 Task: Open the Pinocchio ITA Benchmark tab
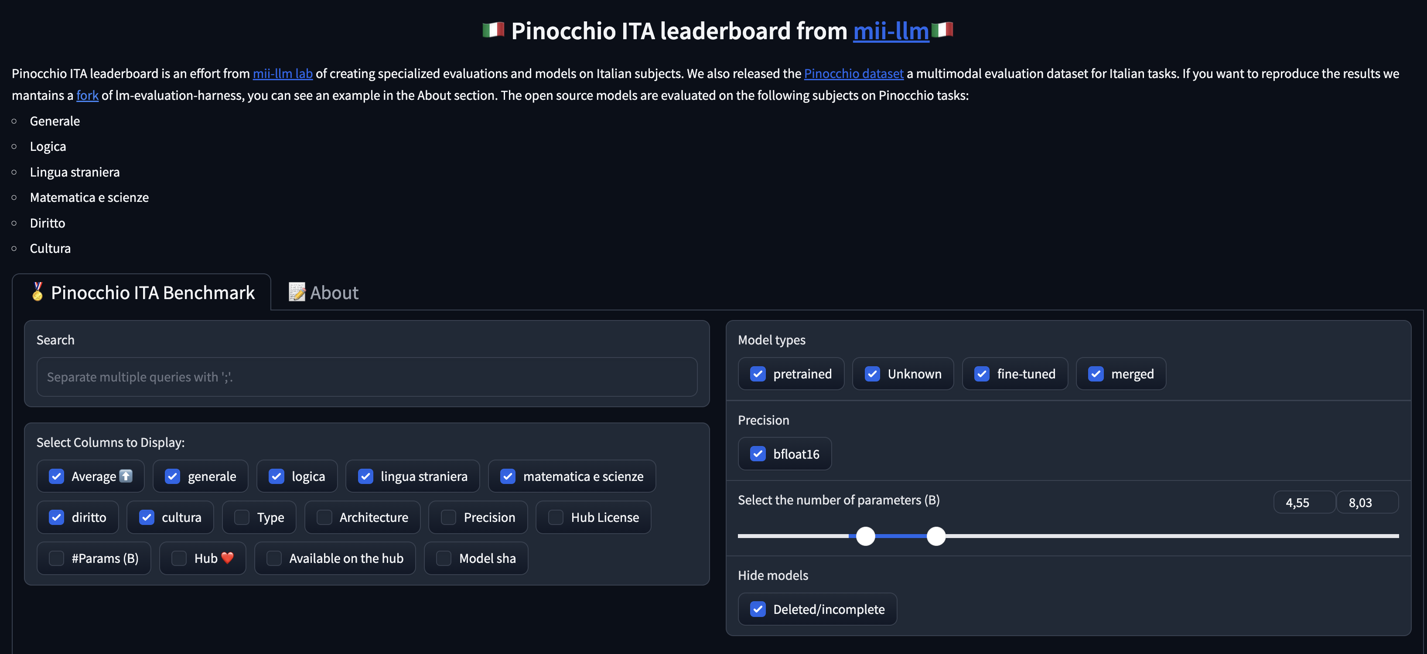pyautogui.click(x=142, y=293)
